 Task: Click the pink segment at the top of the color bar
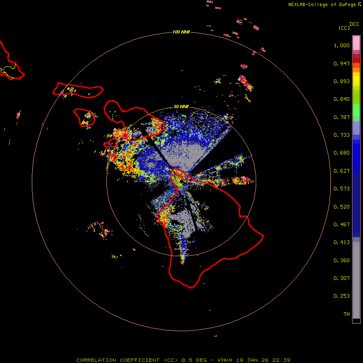[x=356, y=43]
